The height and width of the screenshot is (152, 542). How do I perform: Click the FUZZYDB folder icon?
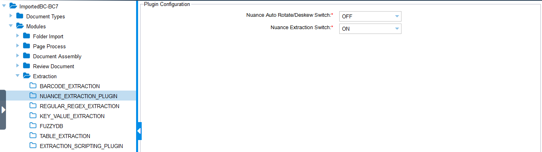tap(33, 126)
